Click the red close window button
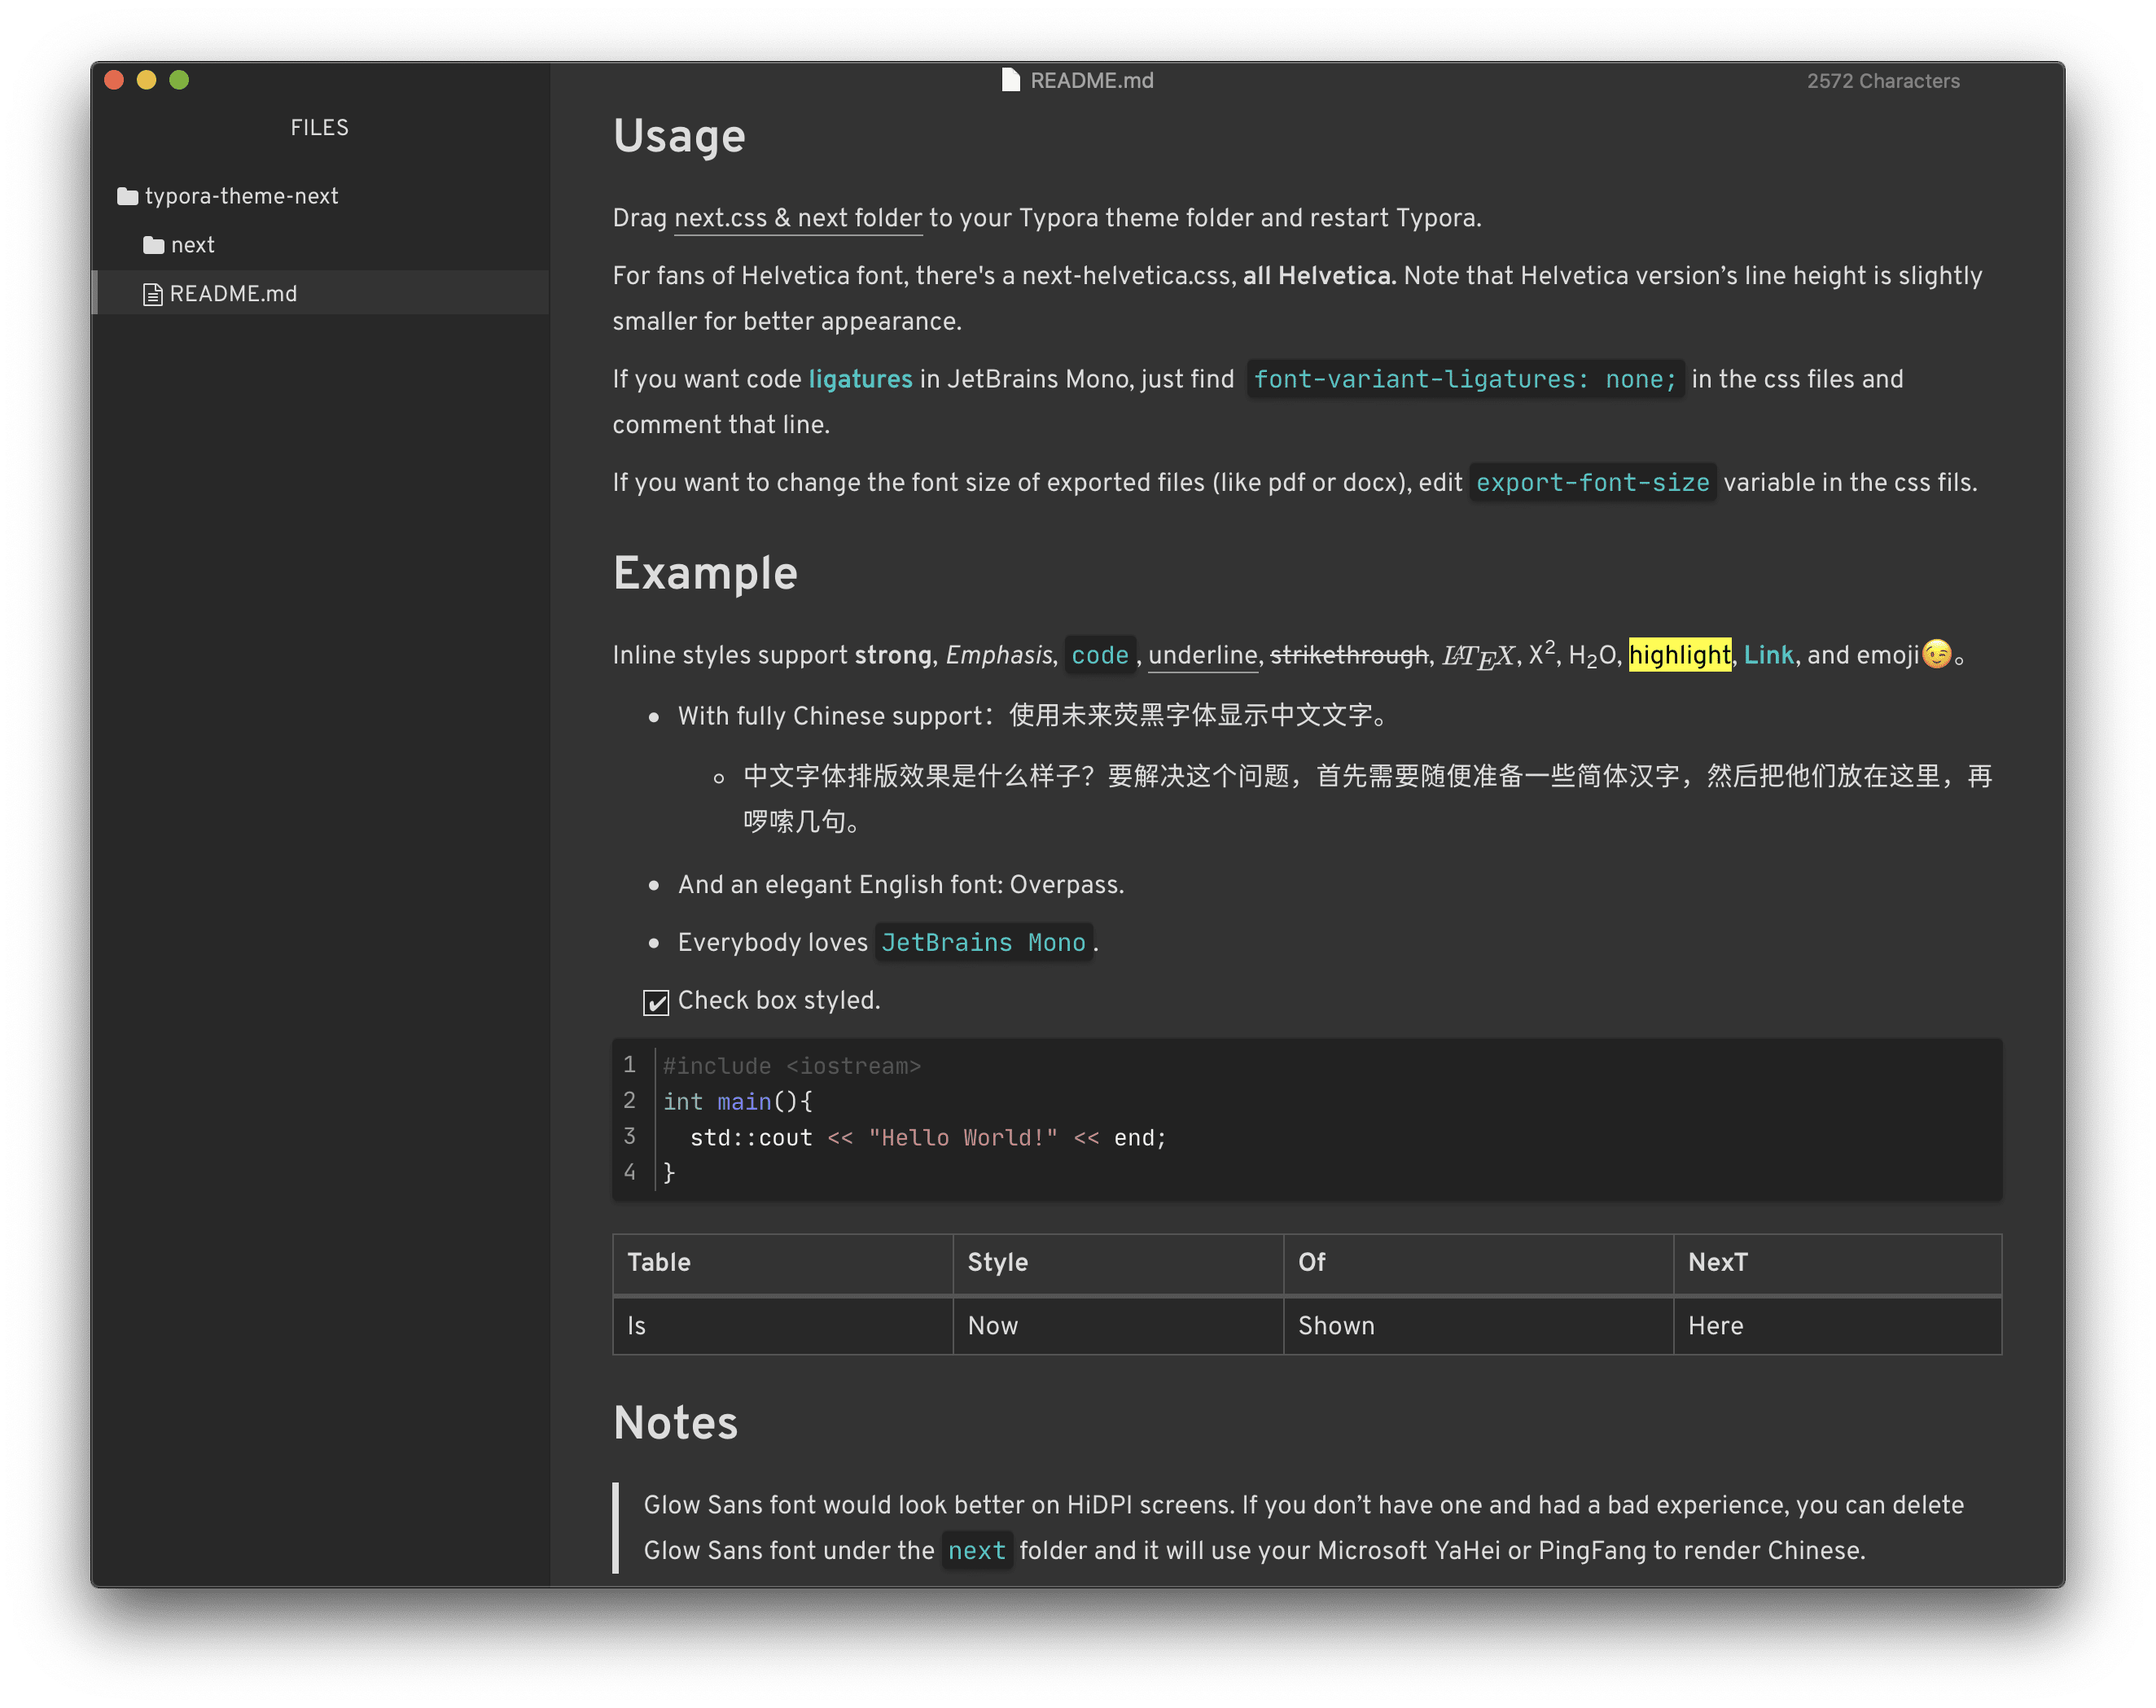This screenshot has height=1708, width=2156. click(114, 80)
